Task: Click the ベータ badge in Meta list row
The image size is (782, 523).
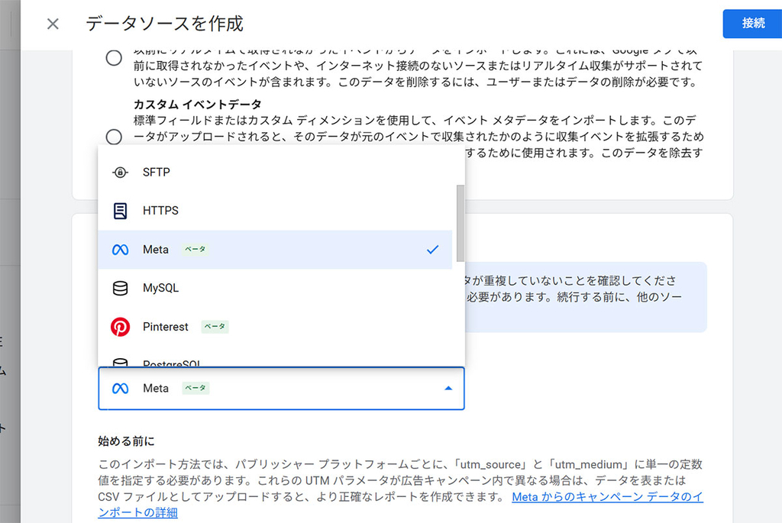Action: coord(195,250)
